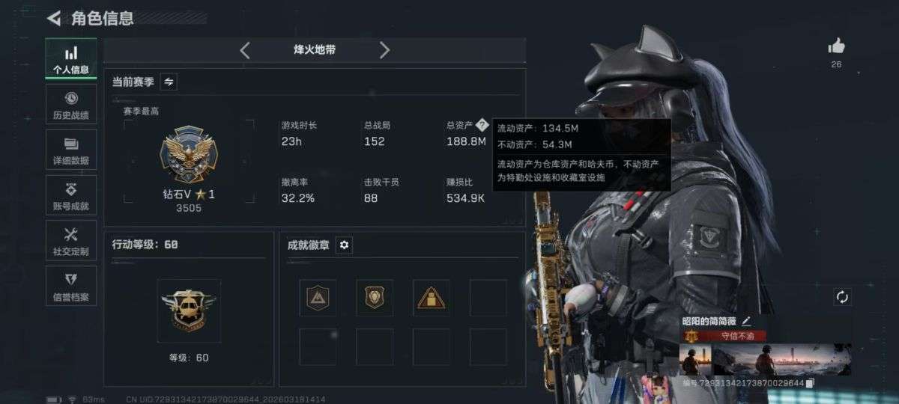The image size is (899, 404).
Task: Switch to next mode with right chevron
Action: tap(384, 50)
